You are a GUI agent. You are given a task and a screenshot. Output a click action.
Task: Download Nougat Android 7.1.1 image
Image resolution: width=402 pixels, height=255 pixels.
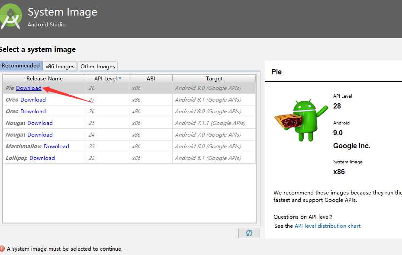tap(40, 123)
